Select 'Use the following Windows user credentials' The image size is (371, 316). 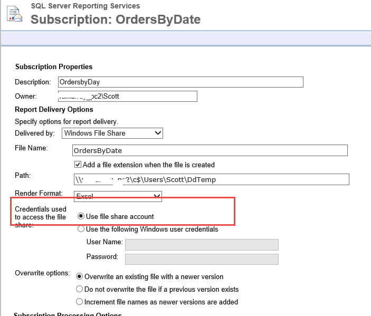coord(81,229)
